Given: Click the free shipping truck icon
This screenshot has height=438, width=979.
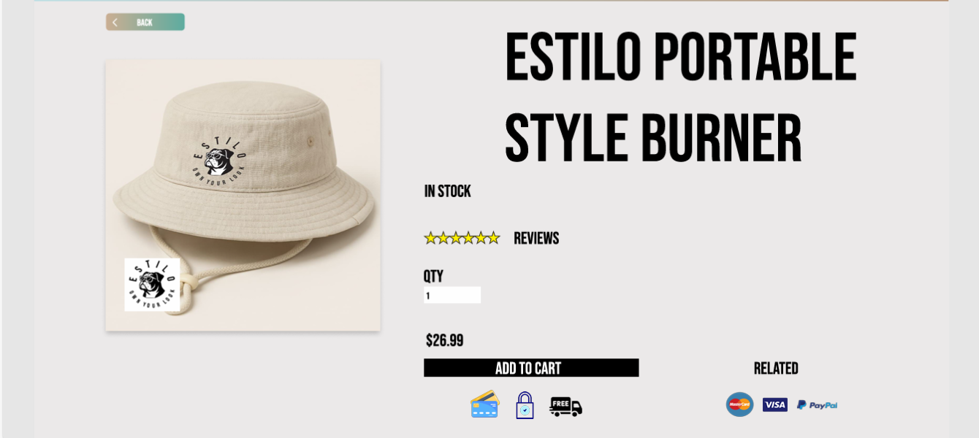Looking at the screenshot, I should [x=565, y=406].
